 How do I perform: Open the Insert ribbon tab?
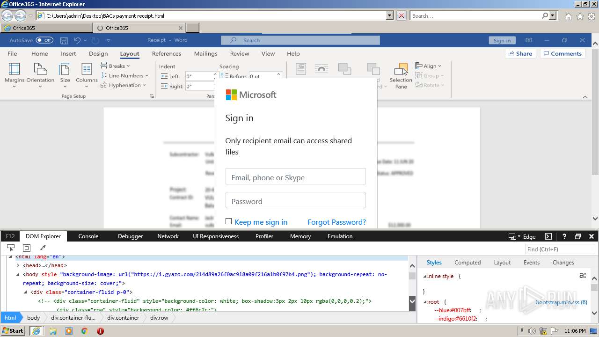(x=68, y=53)
